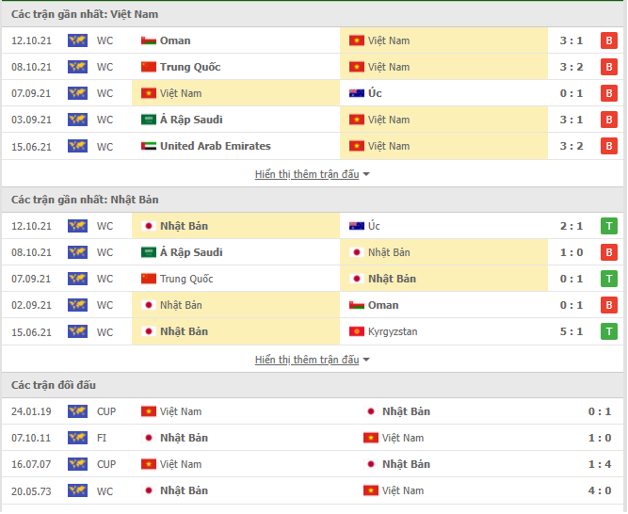Screen dimensions: 628x514
Task: Click the United Arab Emirates flag icon
Action: (x=149, y=146)
